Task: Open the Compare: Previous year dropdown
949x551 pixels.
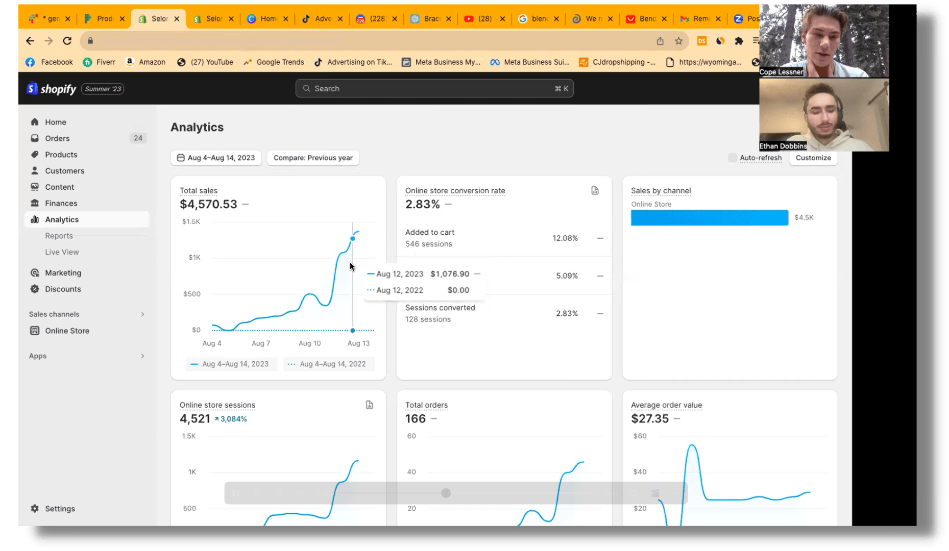Action: point(313,158)
